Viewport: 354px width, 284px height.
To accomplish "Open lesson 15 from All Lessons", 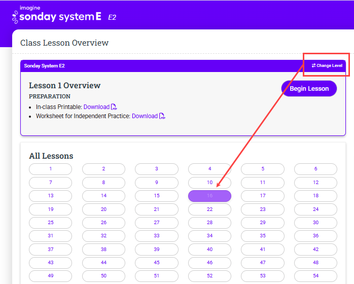I will pyautogui.click(x=156, y=196).
